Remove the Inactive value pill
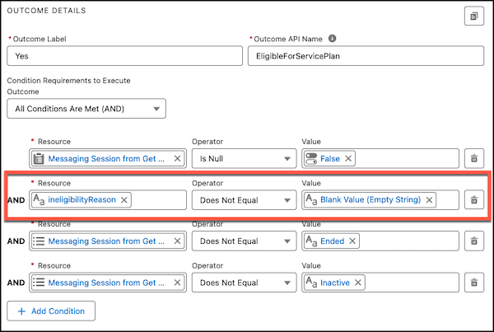Image resolution: width=494 pixels, height=332 pixels. (358, 283)
